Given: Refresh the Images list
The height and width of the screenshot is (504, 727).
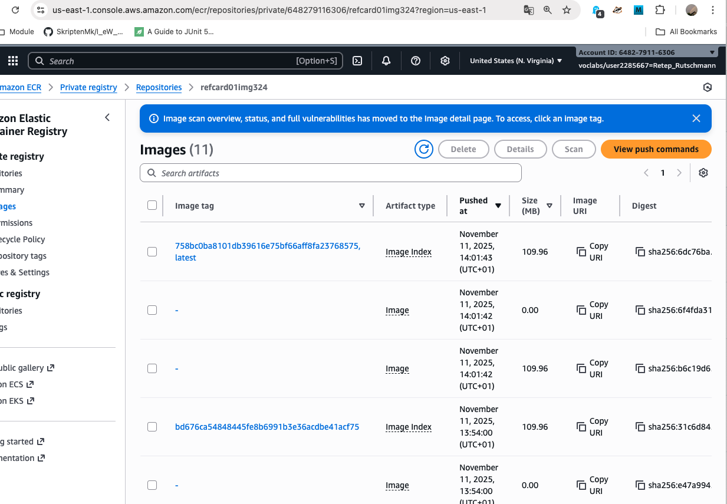Looking at the screenshot, I should 424,149.
